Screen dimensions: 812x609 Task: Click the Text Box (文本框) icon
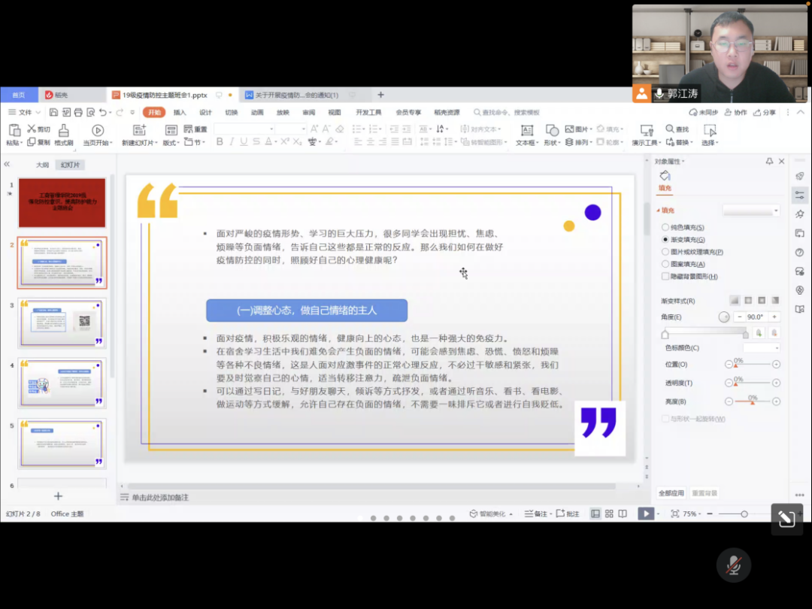pyautogui.click(x=526, y=131)
